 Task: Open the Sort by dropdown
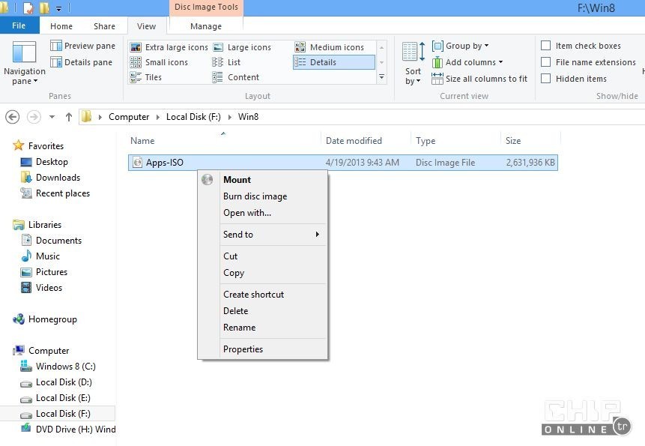[413, 63]
